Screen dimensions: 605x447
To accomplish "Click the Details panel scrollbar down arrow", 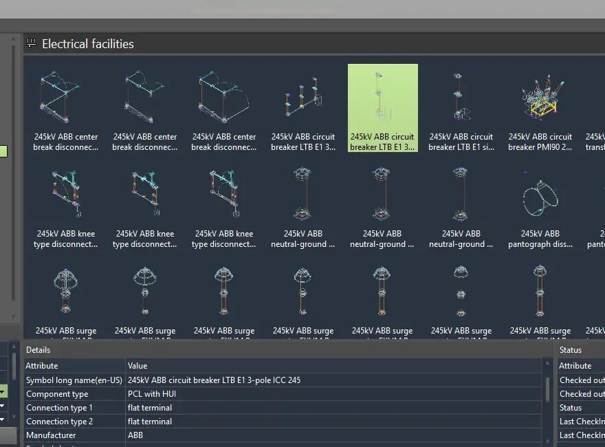I will [548, 441].
